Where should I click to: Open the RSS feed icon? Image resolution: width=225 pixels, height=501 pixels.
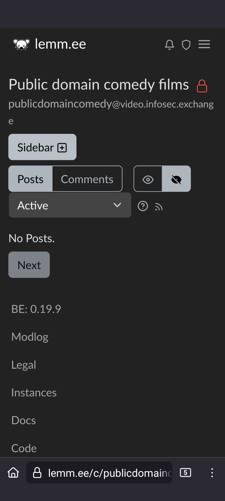click(x=159, y=207)
